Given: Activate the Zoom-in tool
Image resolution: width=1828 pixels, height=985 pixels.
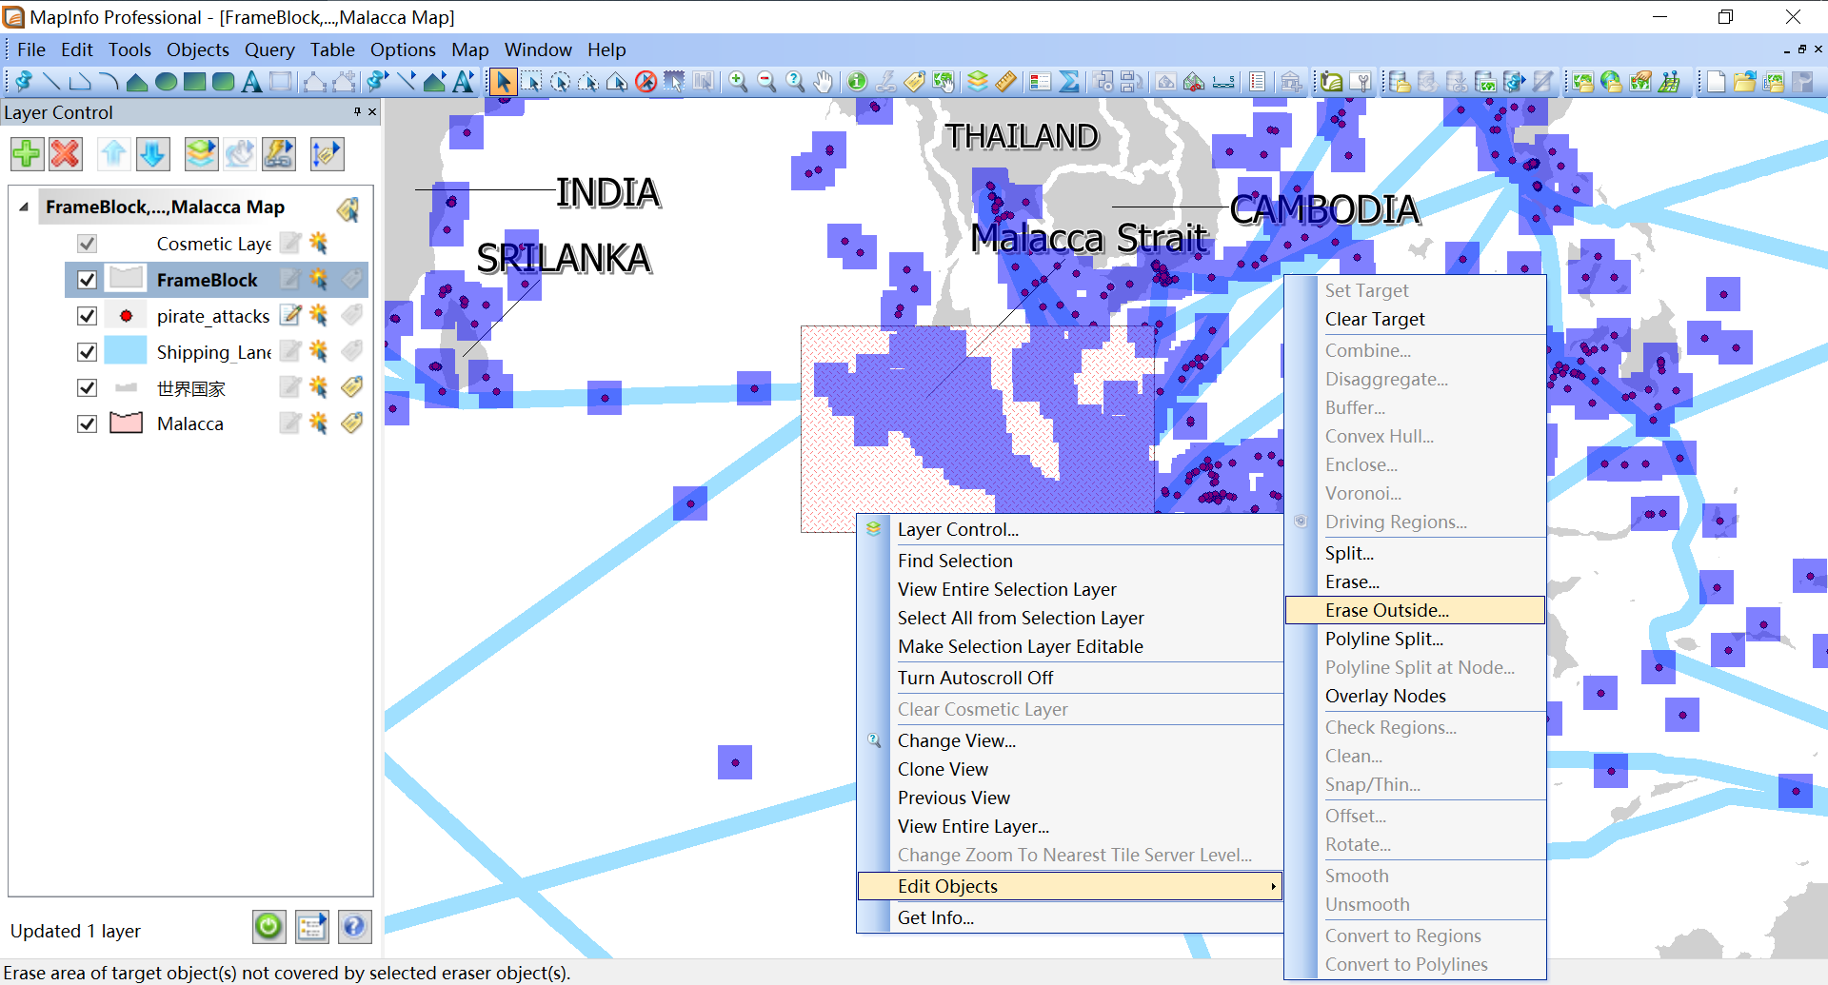Looking at the screenshot, I should pos(738,82).
